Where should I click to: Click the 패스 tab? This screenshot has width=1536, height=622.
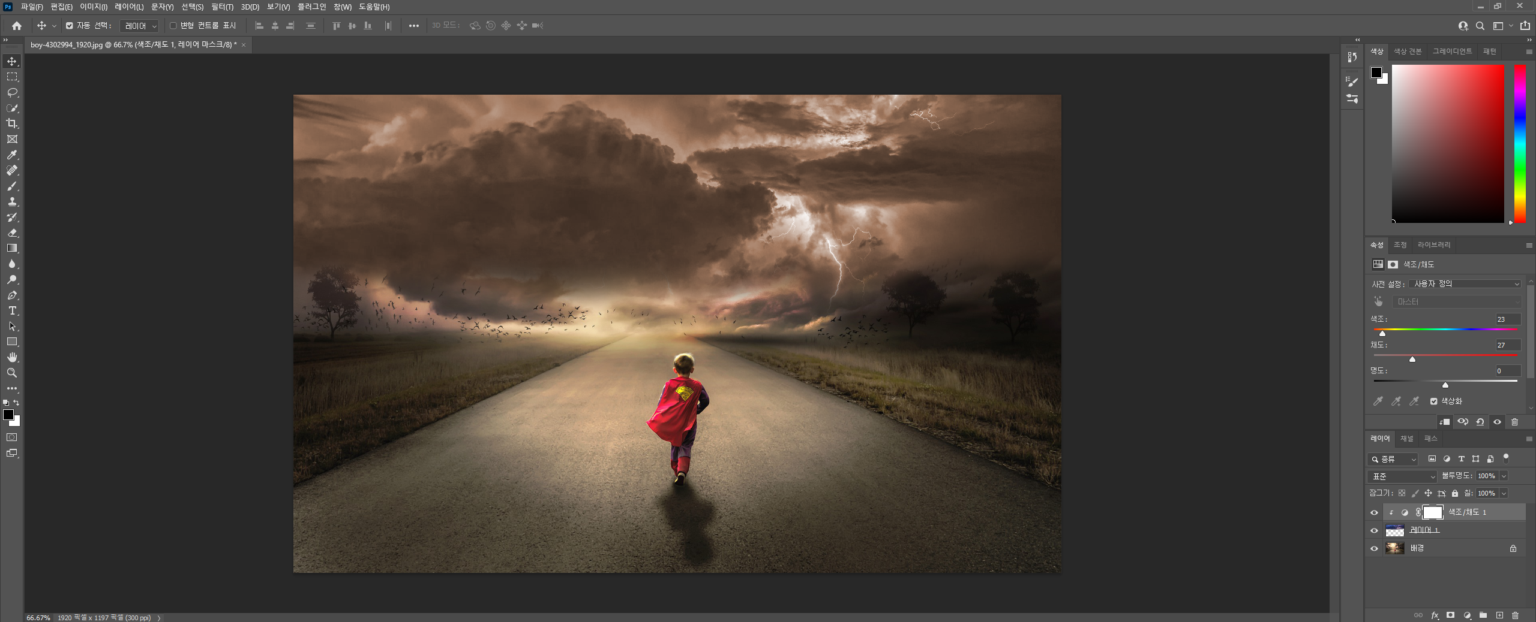(x=1431, y=439)
